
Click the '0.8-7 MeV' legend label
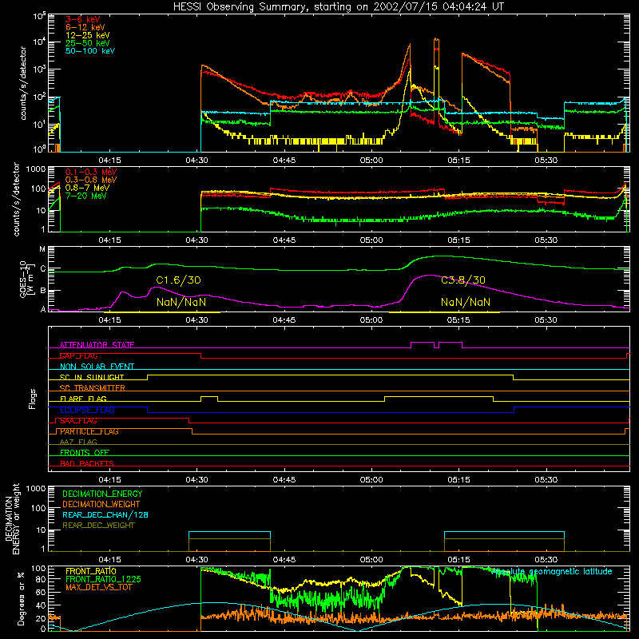pyautogui.click(x=87, y=188)
